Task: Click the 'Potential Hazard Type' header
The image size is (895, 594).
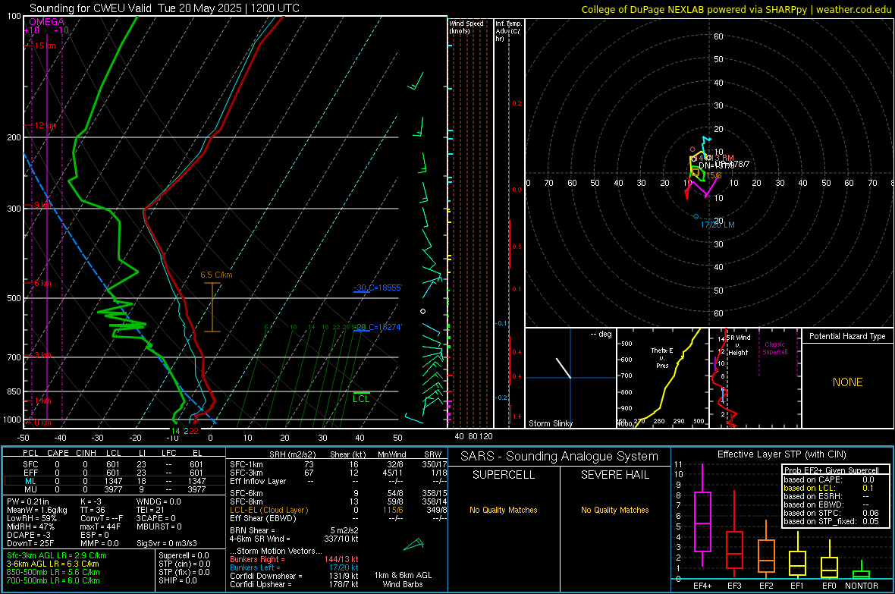Action: (x=848, y=336)
